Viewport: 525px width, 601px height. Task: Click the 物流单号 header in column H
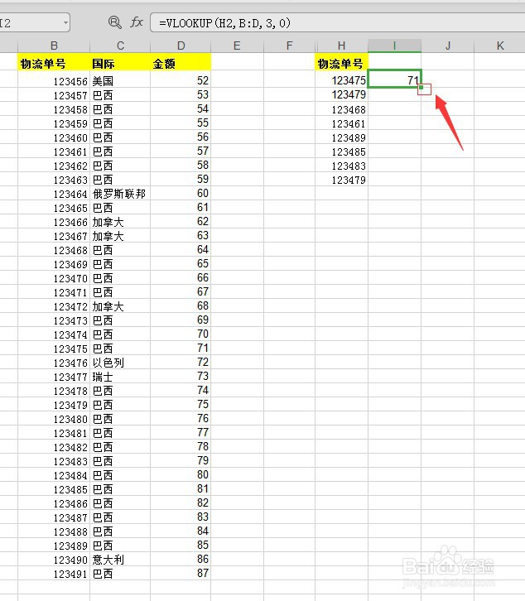pyautogui.click(x=341, y=63)
